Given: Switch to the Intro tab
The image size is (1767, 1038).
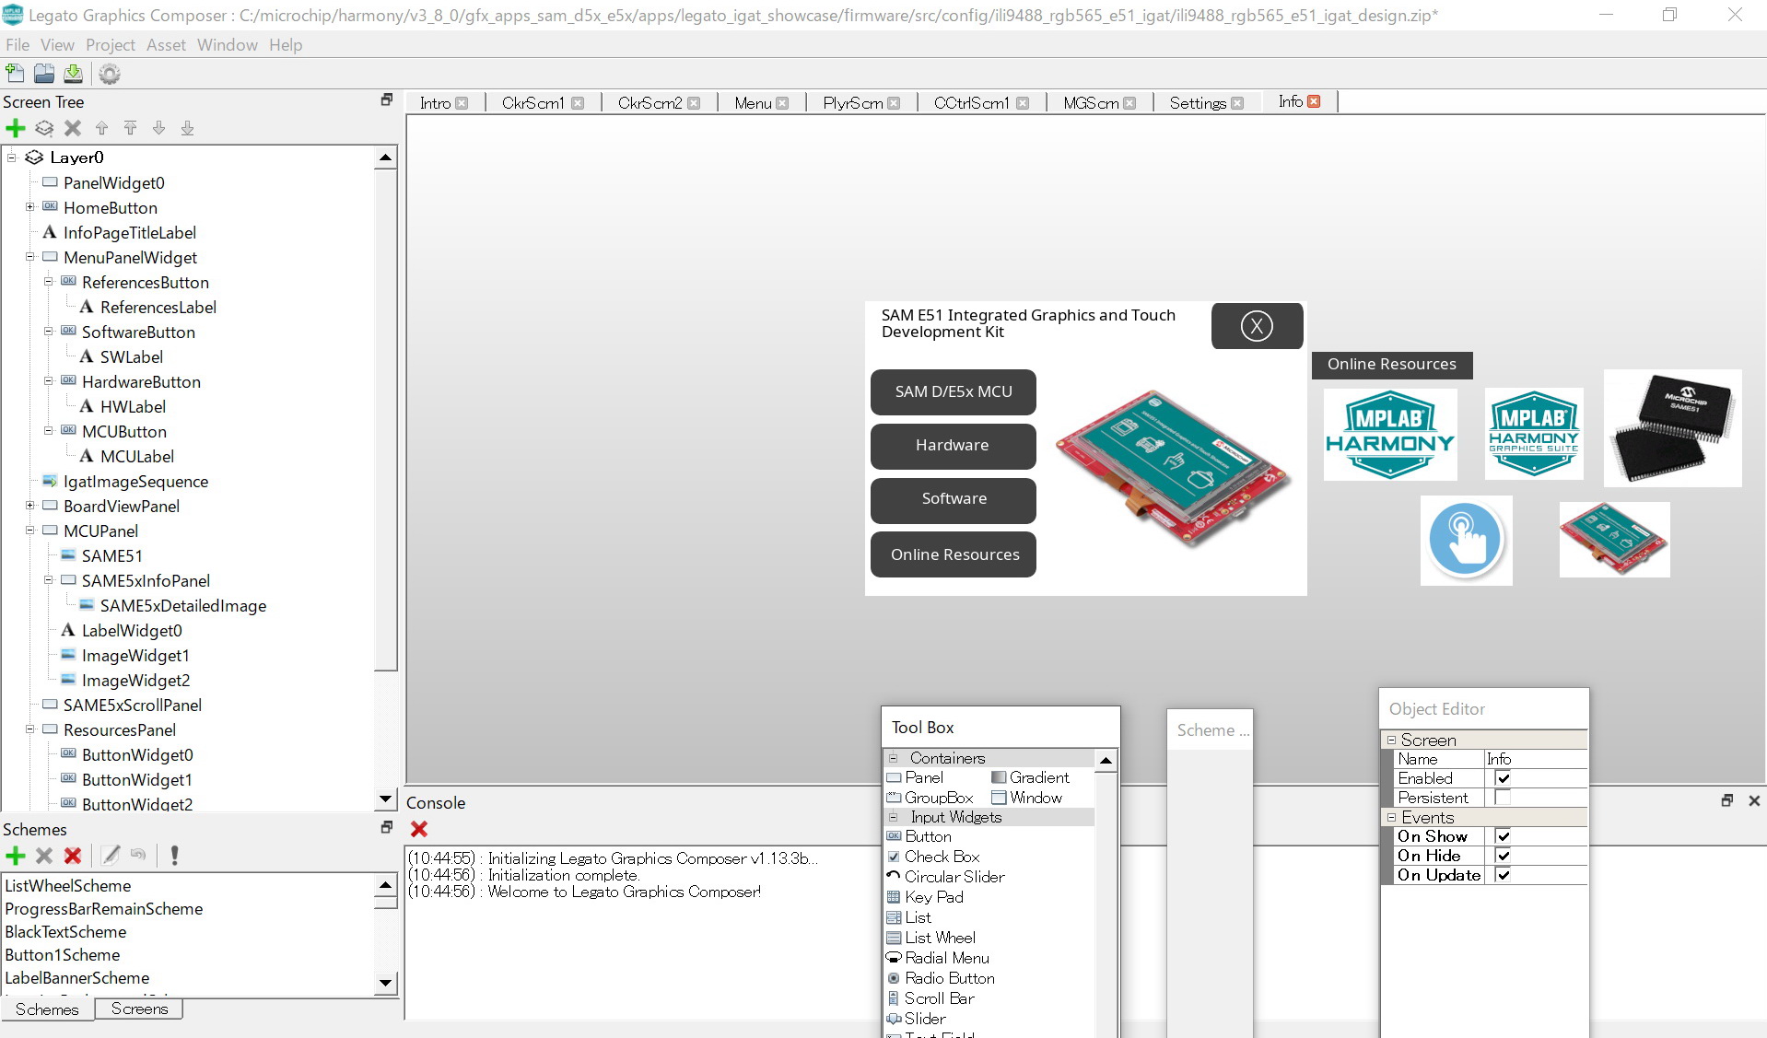Looking at the screenshot, I should pos(435,103).
